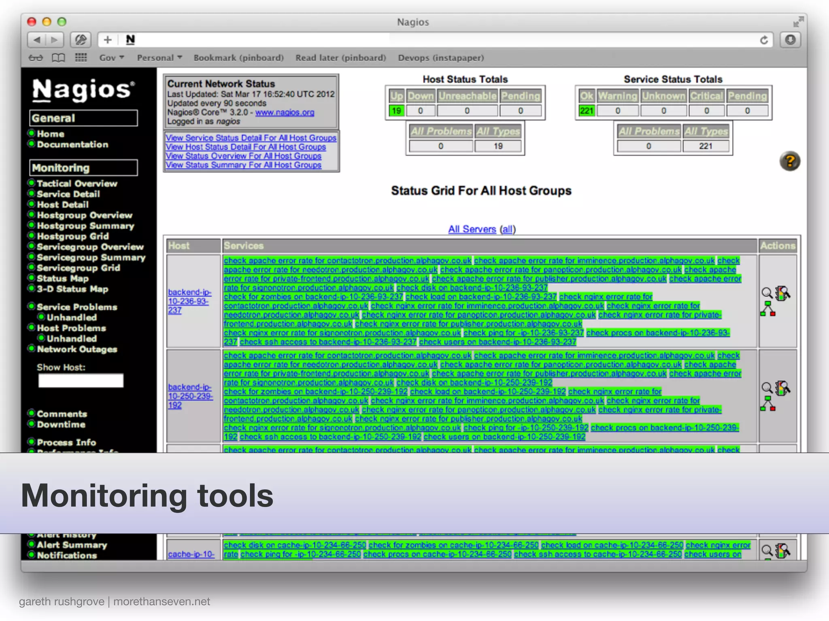
Task: Open the downloads button in toolbar
Action: (x=790, y=40)
